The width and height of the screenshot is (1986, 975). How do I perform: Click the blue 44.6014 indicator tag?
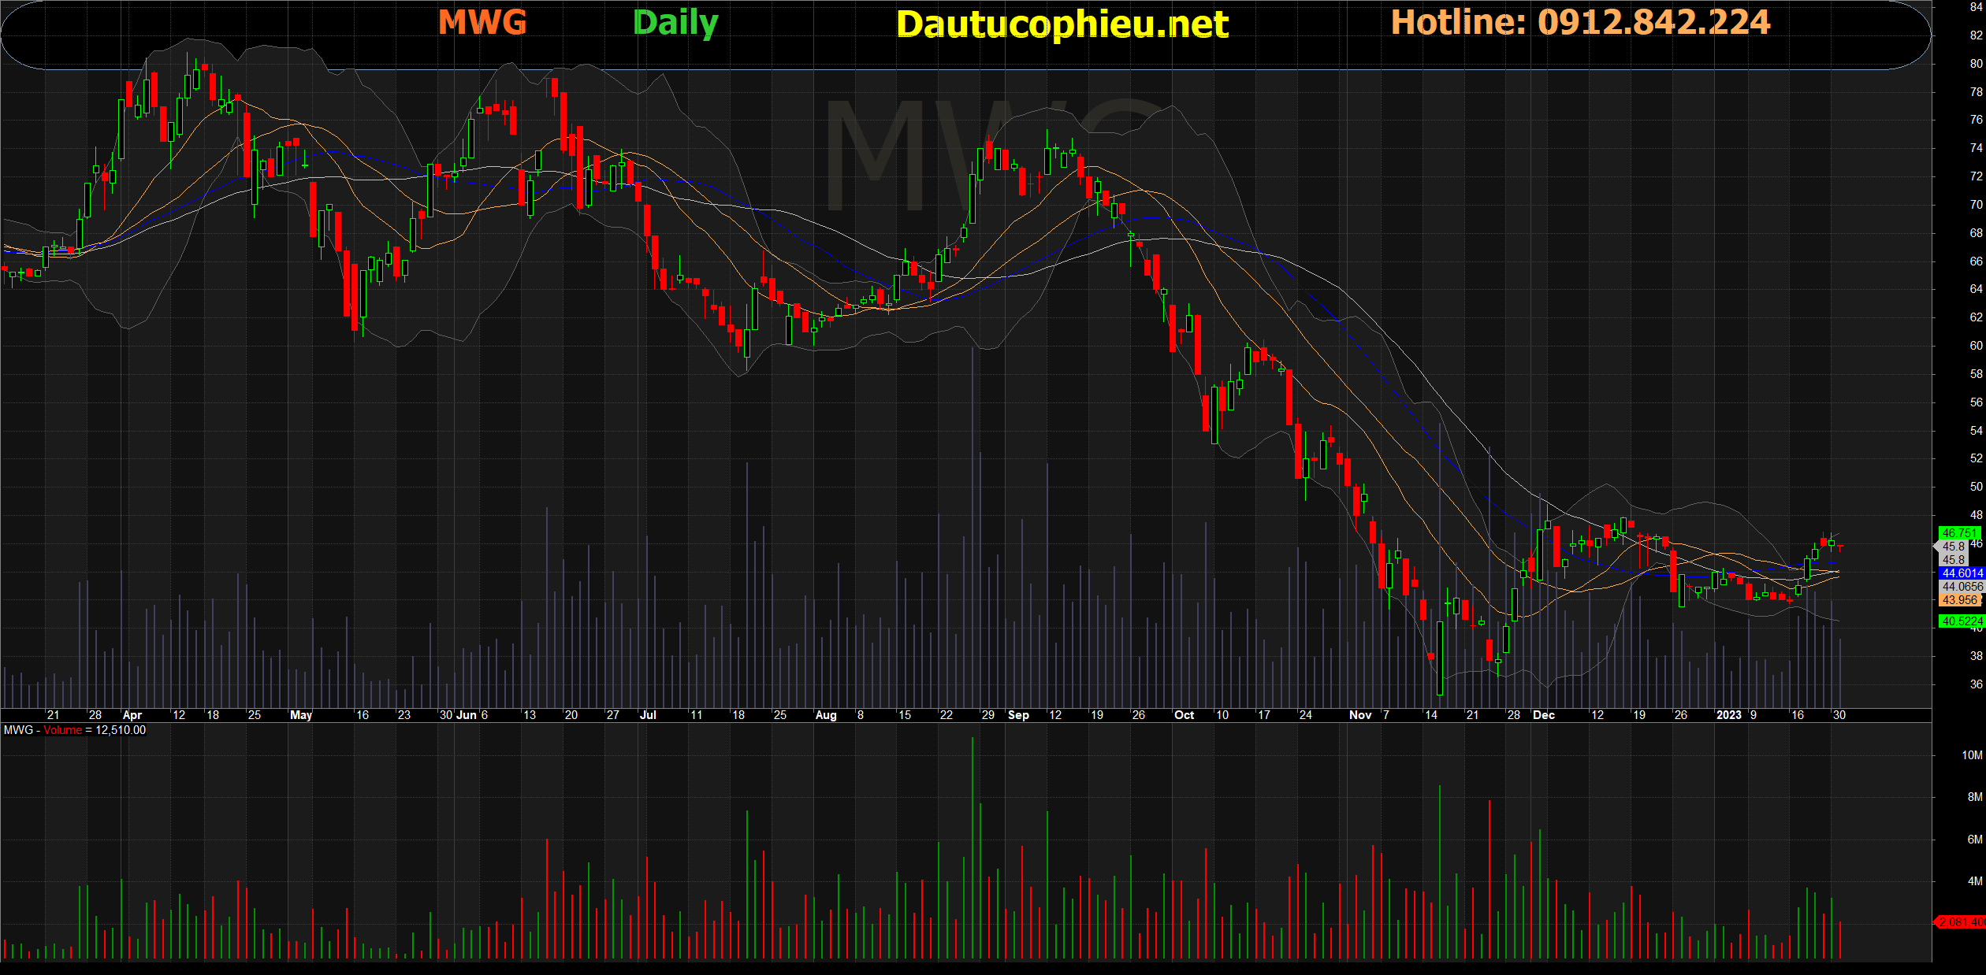[x=1962, y=573]
